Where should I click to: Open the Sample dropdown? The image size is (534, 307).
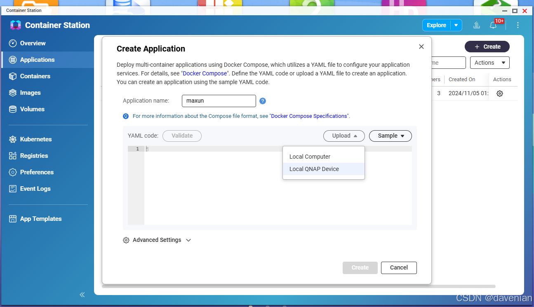coord(391,136)
